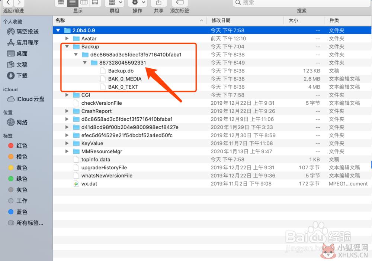Expand the d41d8cd98f00b204e9800998ecf8427e folder triangle
Screen dimensions: 372x261
[67, 127]
